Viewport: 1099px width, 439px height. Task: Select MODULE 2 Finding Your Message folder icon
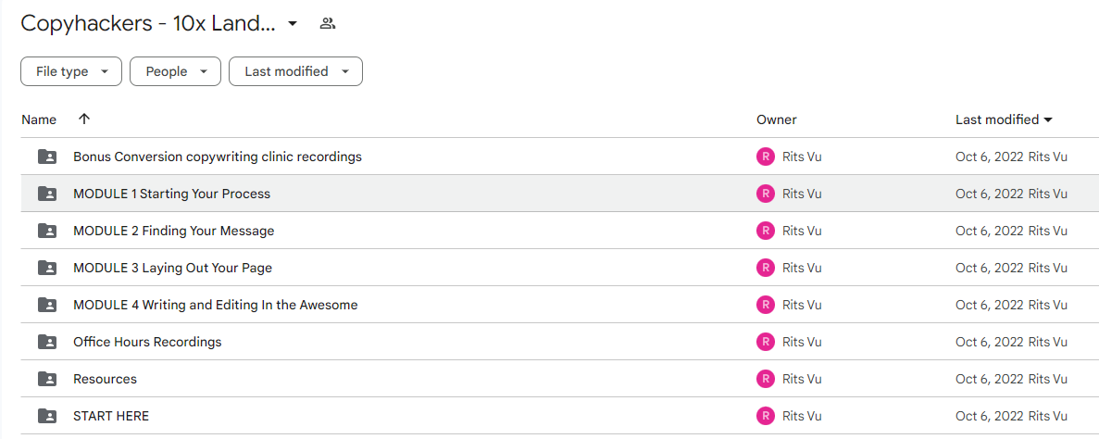(x=47, y=231)
